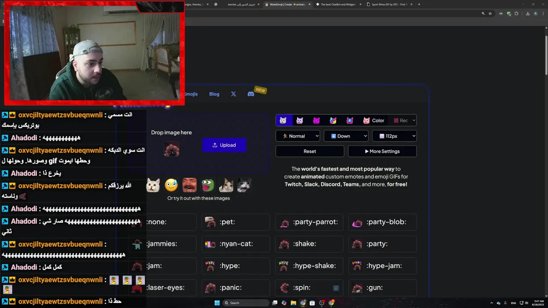Select the :shake: emote
Viewport: 548px width, 308px height.
click(x=309, y=244)
